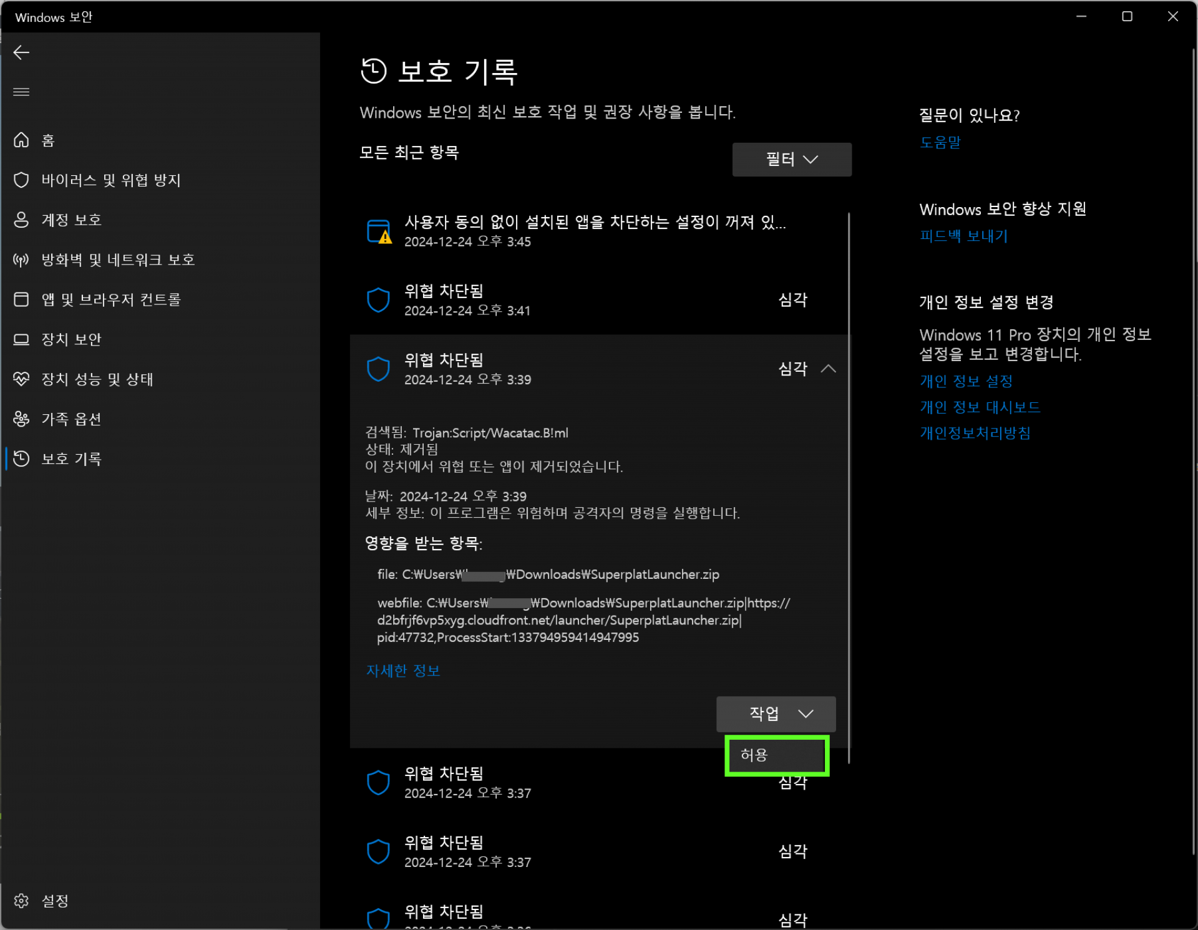Click the webfile cloudfront URL text

click(583, 621)
